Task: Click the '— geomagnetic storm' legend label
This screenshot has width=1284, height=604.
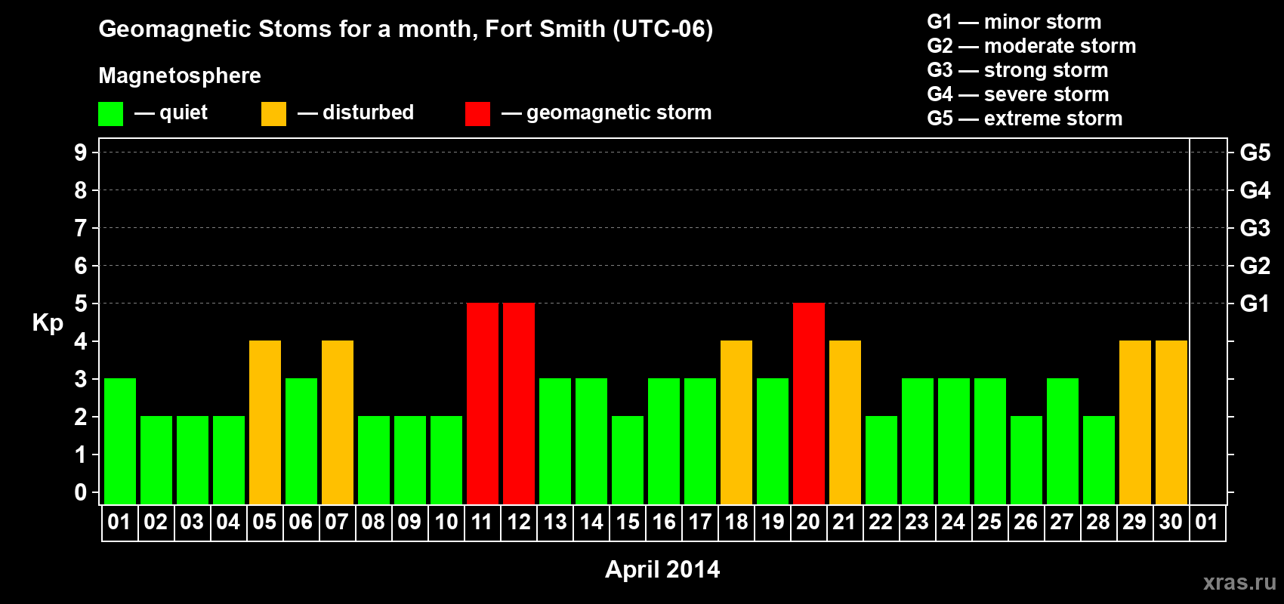Action: (x=607, y=112)
